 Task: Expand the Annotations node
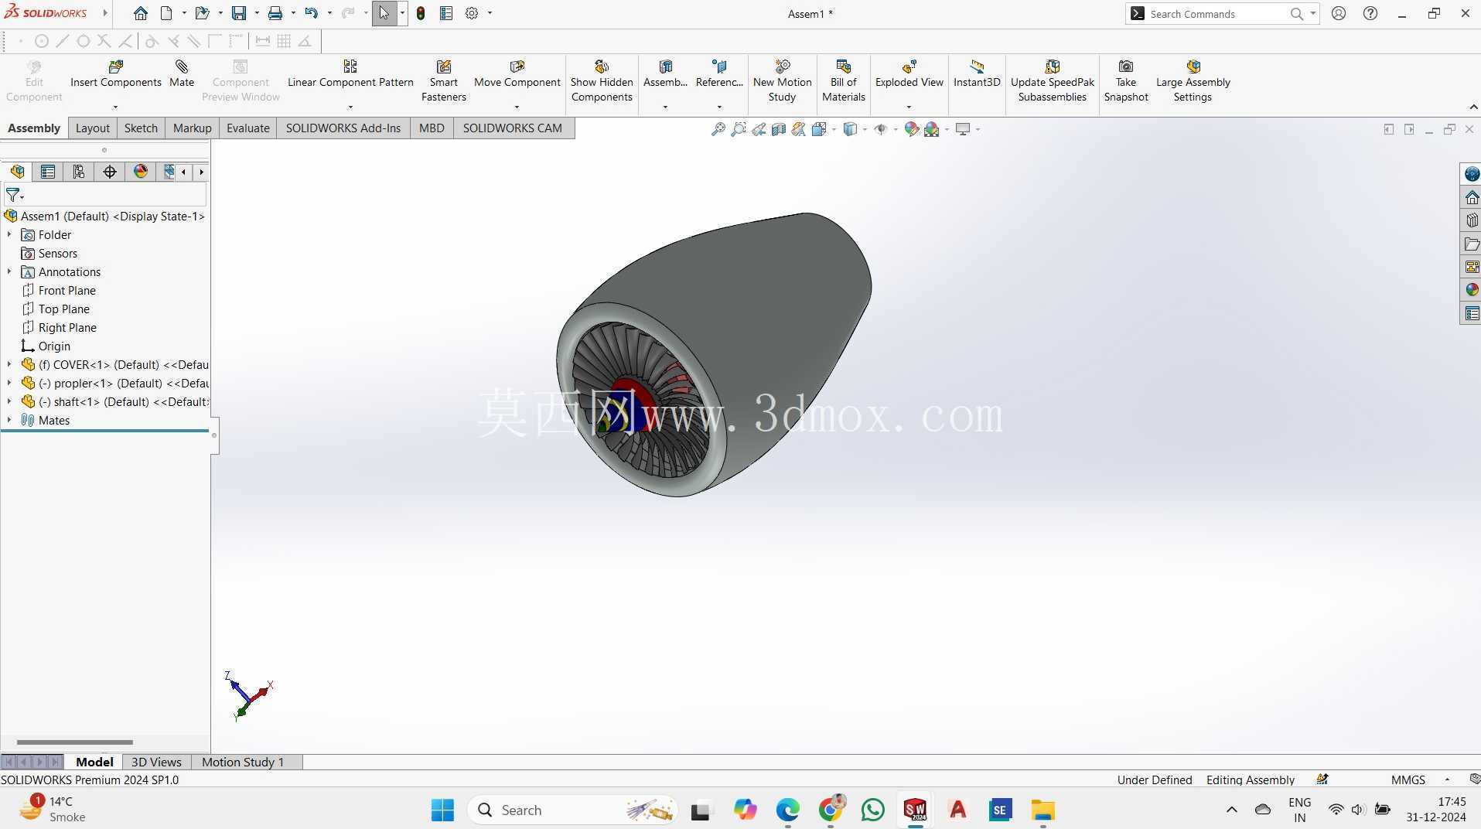tap(9, 271)
